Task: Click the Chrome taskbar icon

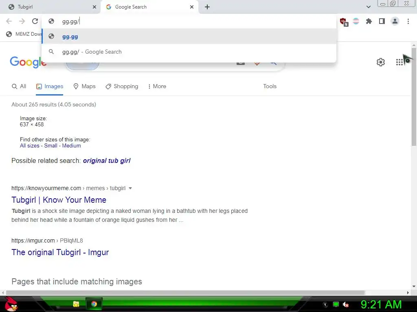Action: tap(94, 304)
